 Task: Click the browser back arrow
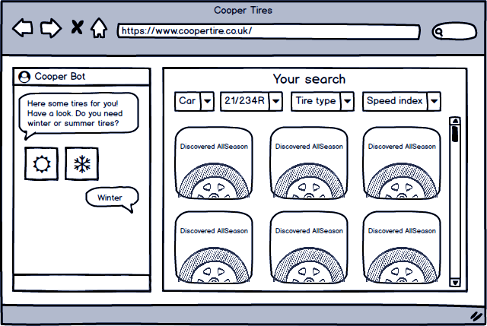23,28
